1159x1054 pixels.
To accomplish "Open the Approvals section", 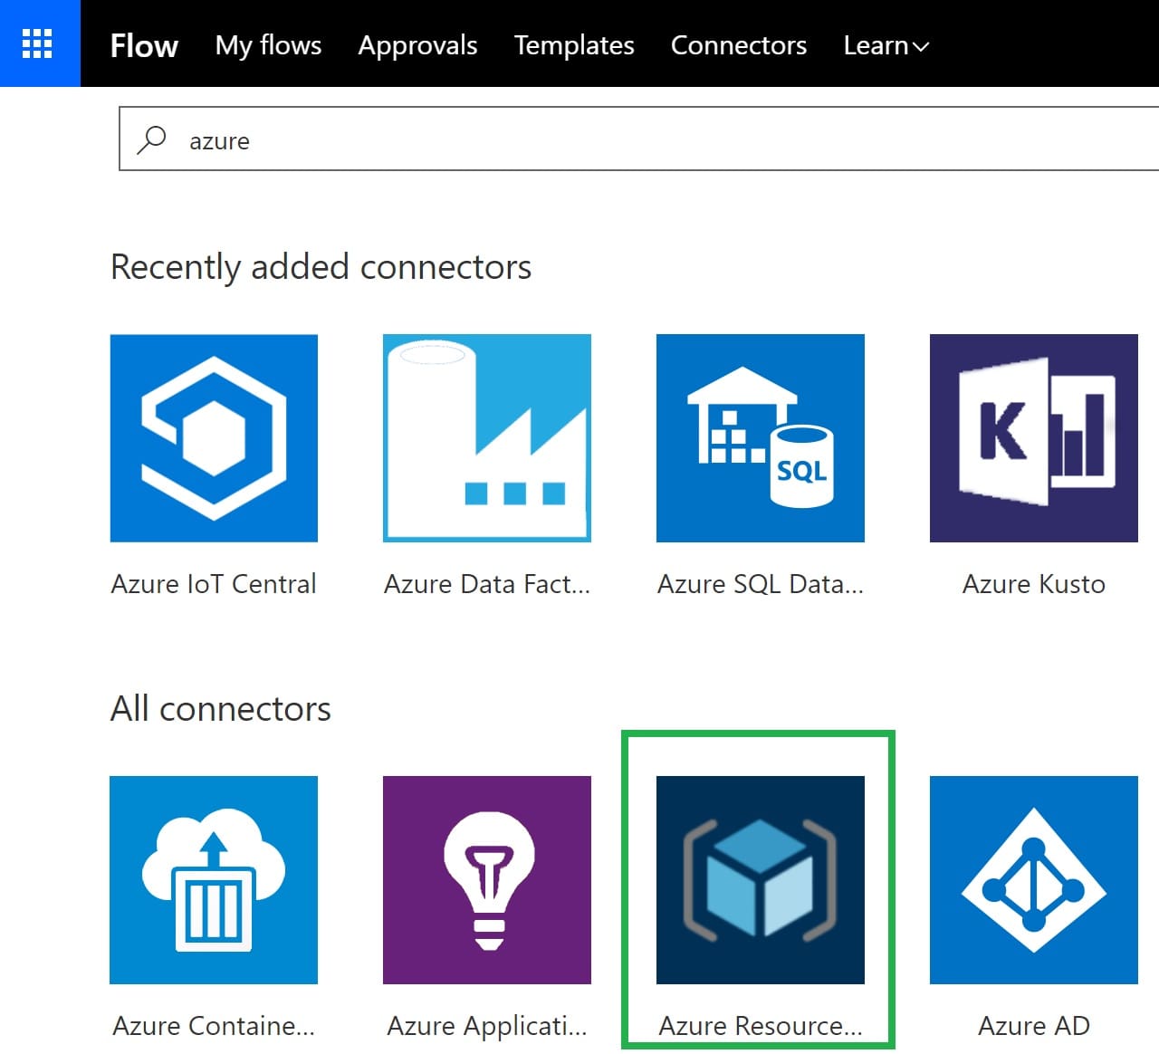I will tap(417, 45).
